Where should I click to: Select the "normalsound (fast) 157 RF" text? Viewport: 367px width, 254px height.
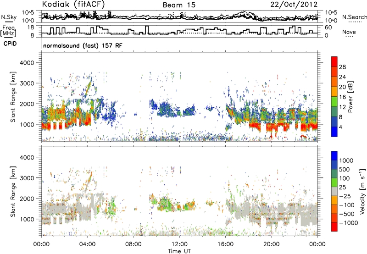(x=83, y=45)
